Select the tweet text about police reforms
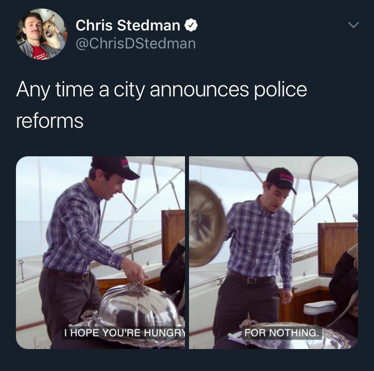Screen dimensions: 374x371 (x=162, y=105)
